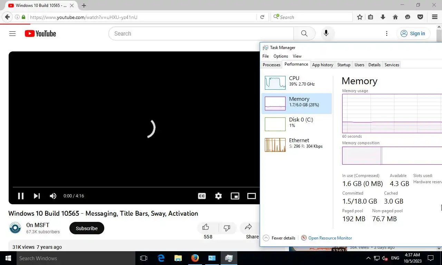The height and width of the screenshot is (265, 442).
Task: Mute the video volume speaker icon
Action: 53,196
